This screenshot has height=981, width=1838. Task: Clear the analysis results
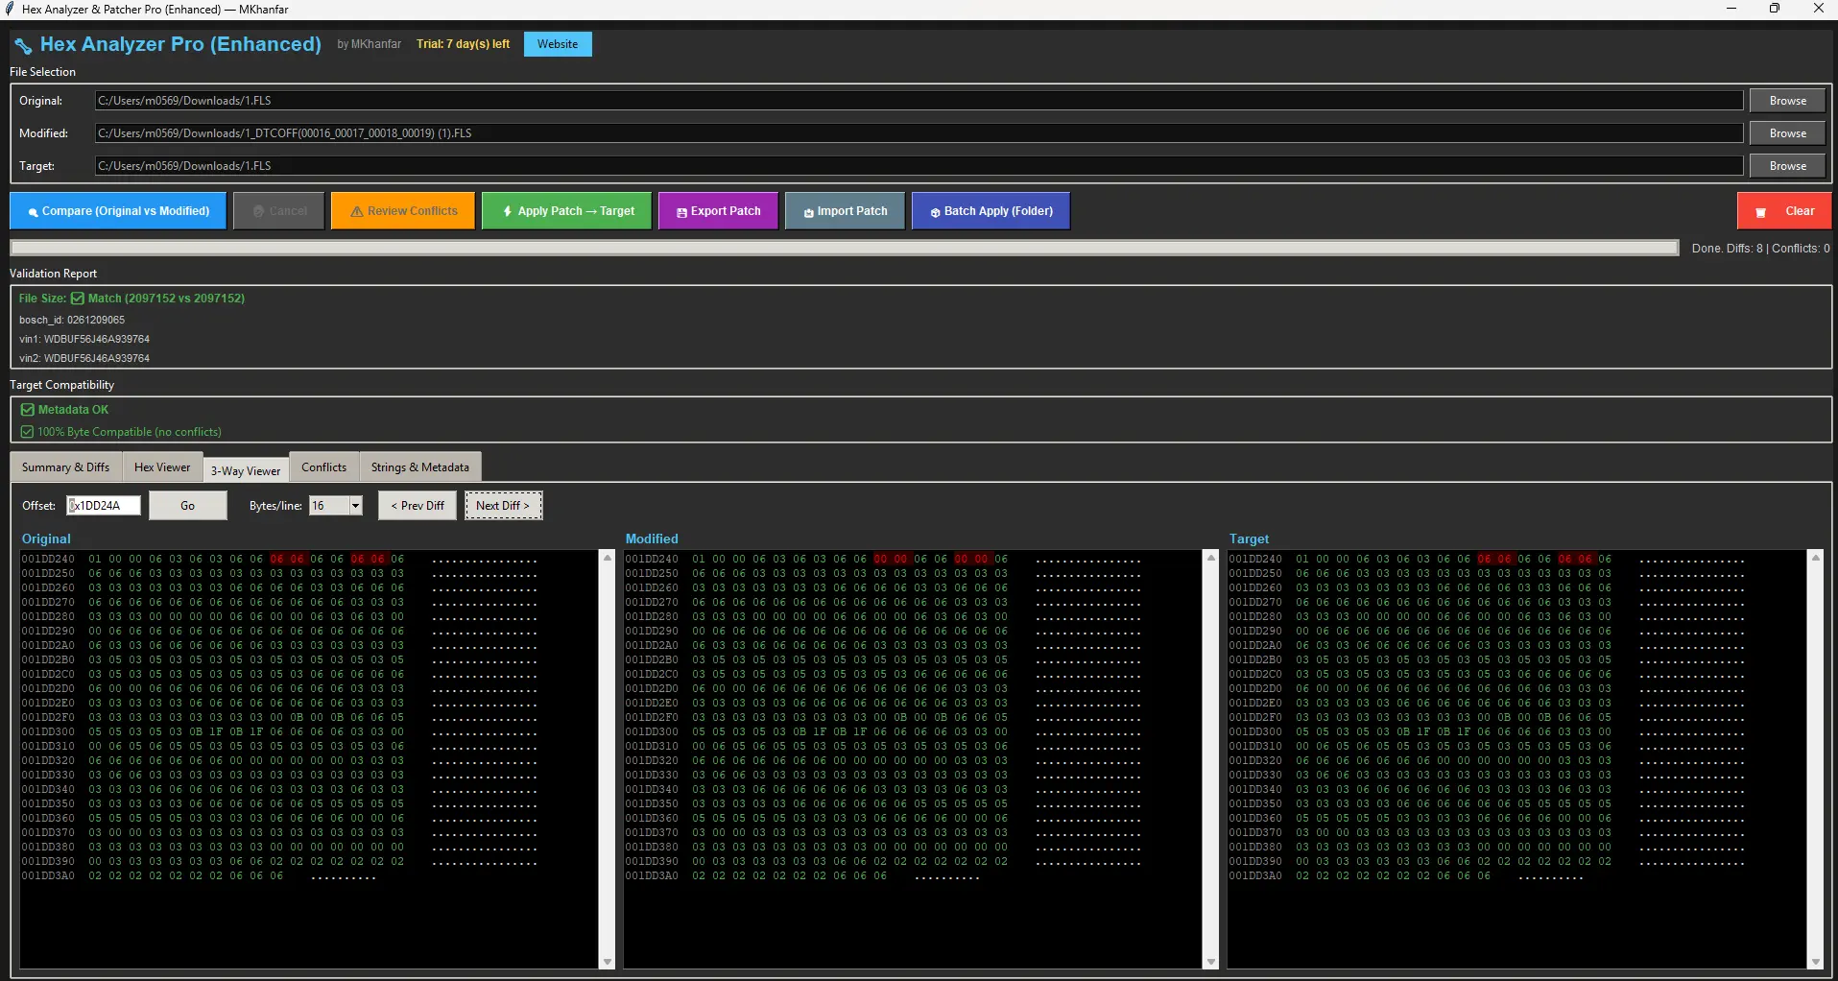coord(1783,210)
